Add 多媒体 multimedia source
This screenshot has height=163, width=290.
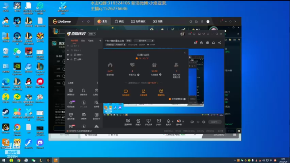[x=159, y=122]
